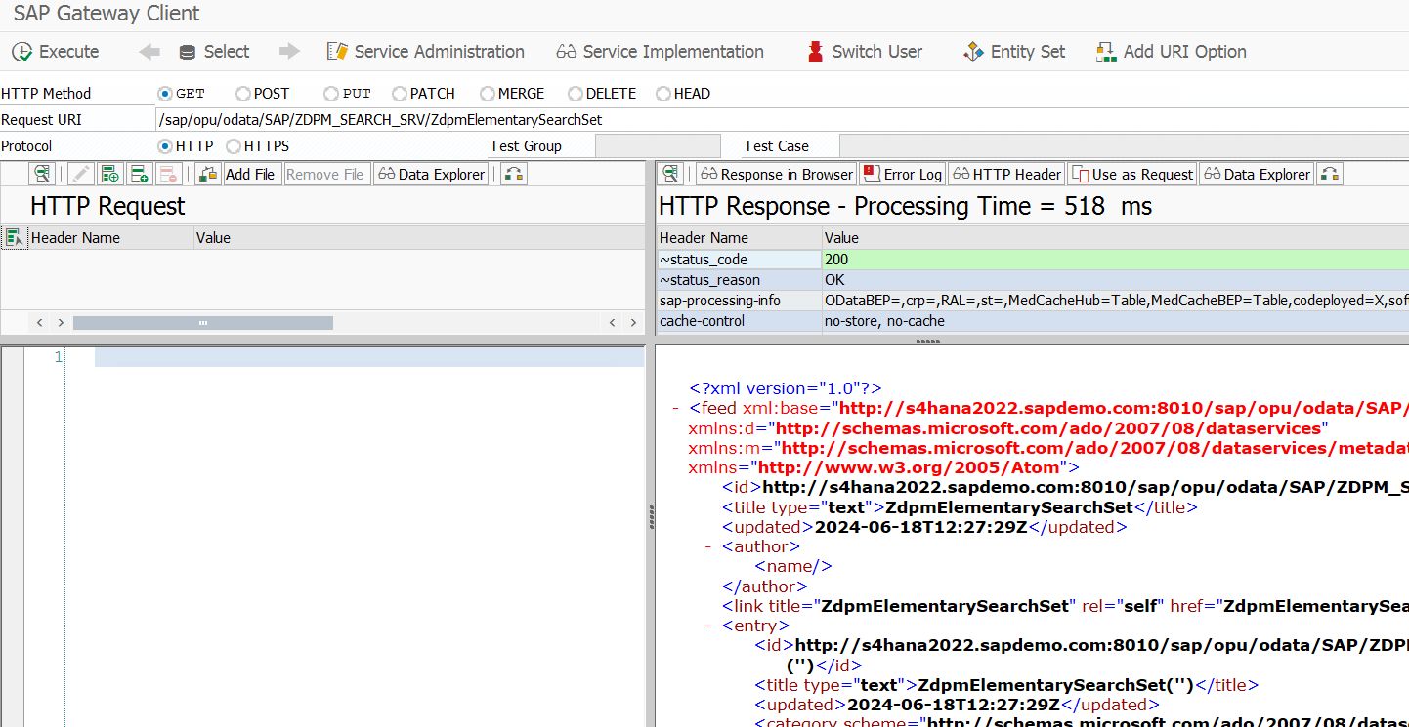Open Service Administration
Image resolution: width=1409 pixels, height=727 pixels.
click(x=426, y=52)
